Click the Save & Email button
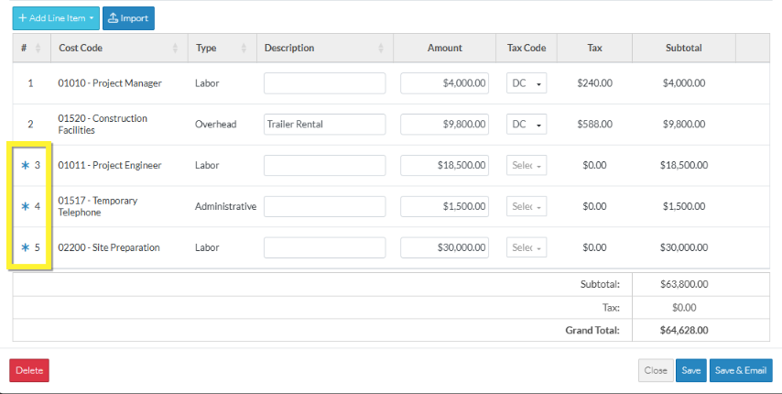 click(740, 370)
